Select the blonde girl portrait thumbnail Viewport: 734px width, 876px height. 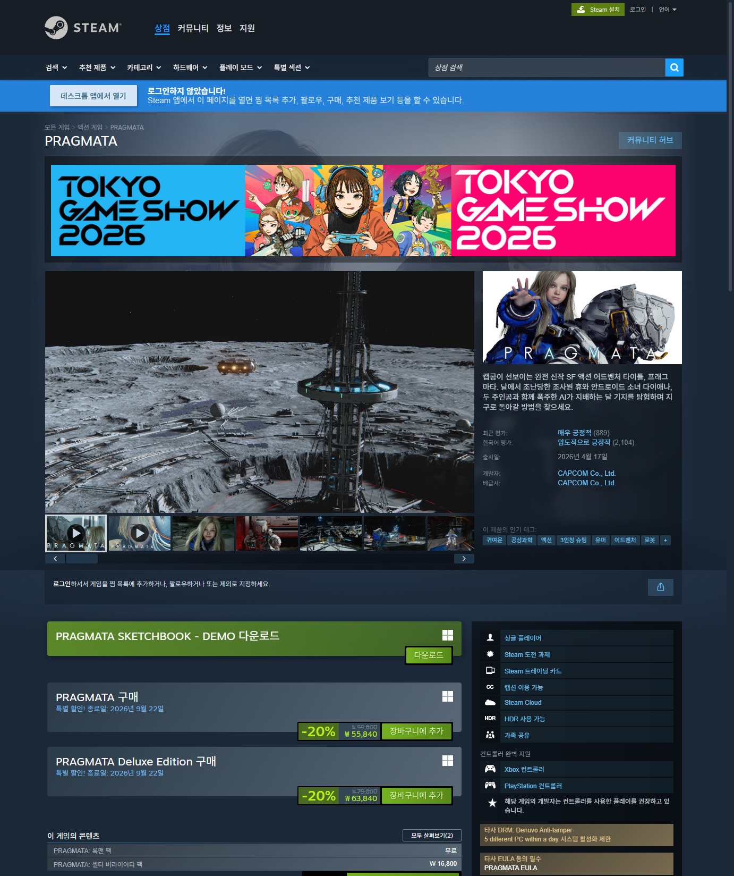(203, 533)
